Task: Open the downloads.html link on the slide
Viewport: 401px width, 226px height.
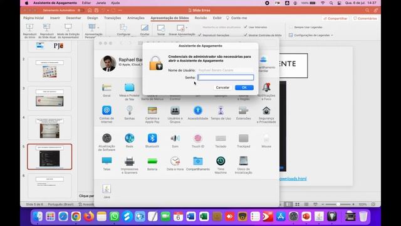Action: (293, 178)
